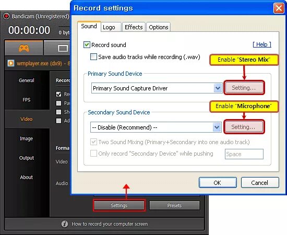Toggle the Record sound checkbox
The image size is (287, 235).
tap(87, 45)
